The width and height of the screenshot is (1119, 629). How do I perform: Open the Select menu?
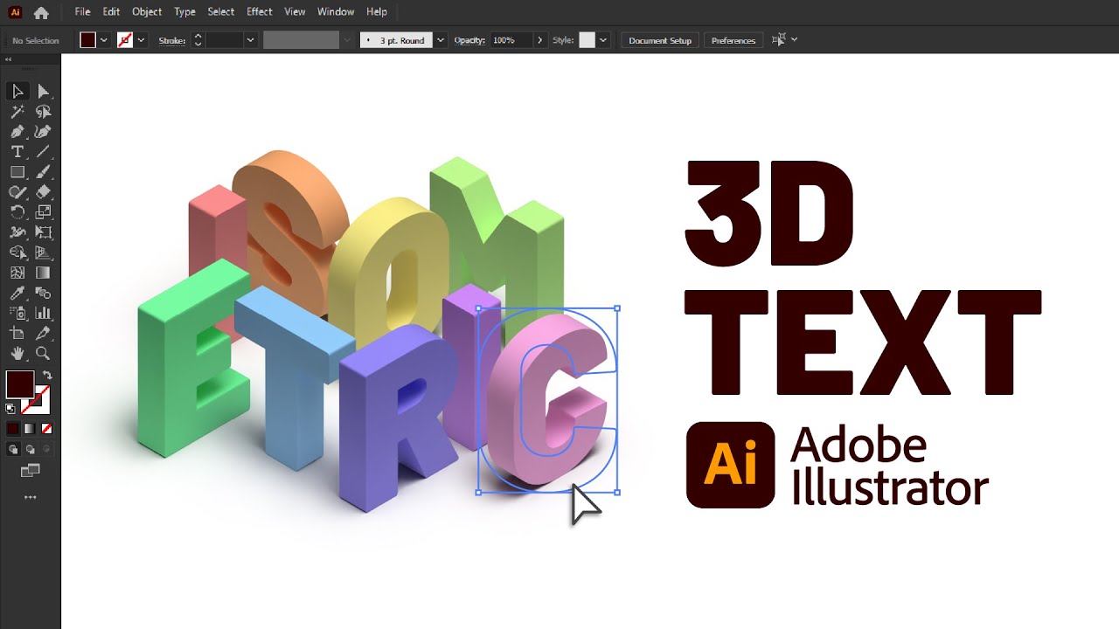click(x=221, y=12)
